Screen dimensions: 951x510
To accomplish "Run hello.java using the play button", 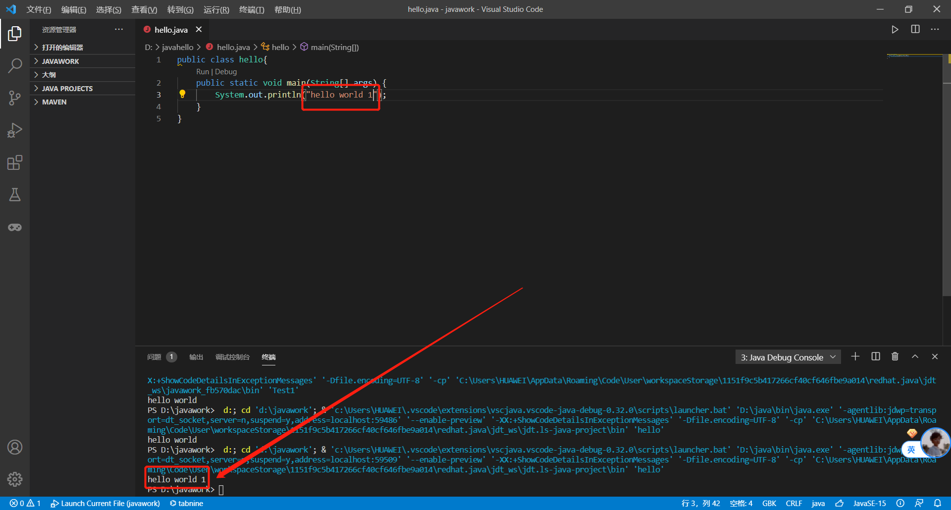I will point(895,29).
